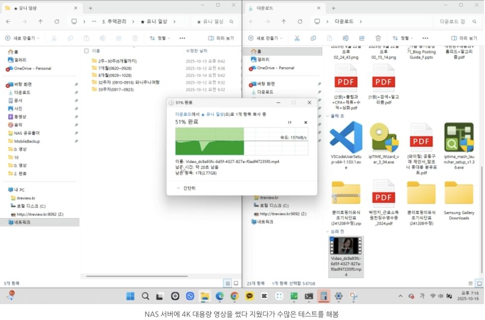Collapse the 올해 초 file group
Screen dimensions: 485x320
point(328,116)
